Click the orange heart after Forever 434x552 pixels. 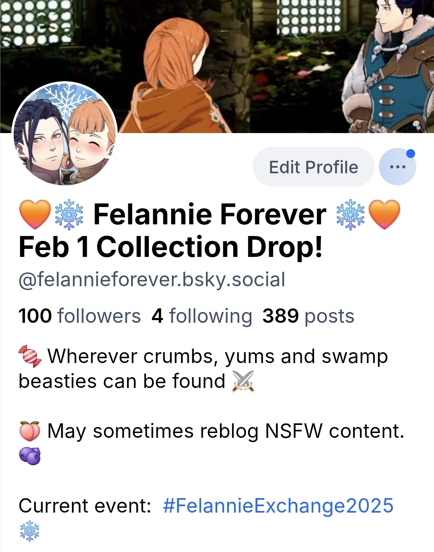[385, 215]
